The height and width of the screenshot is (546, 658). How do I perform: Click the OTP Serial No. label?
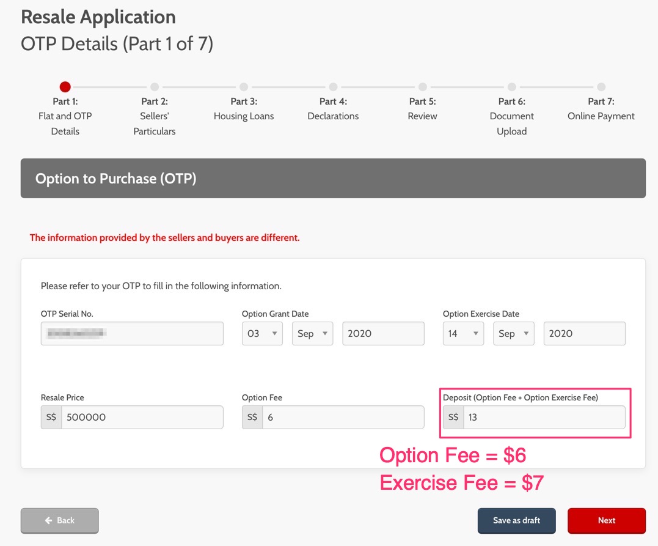tap(67, 314)
